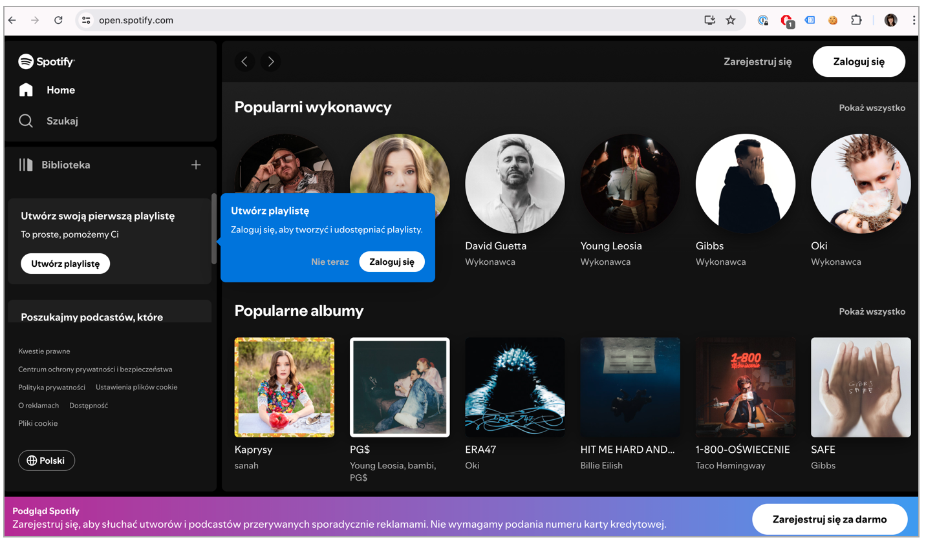Show all popular artists via Pokaż wszystko
Image resolution: width=926 pixels, height=542 pixels.
coord(872,108)
